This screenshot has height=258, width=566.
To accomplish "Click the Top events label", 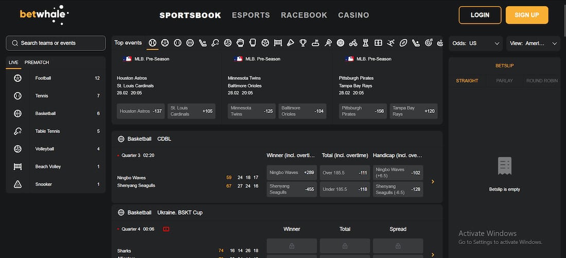I will (128, 43).
